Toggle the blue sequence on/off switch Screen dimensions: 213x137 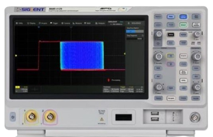135,31
